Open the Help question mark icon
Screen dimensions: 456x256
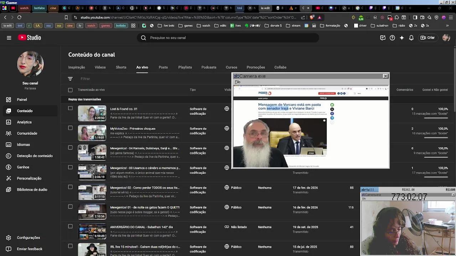point(392,38)
